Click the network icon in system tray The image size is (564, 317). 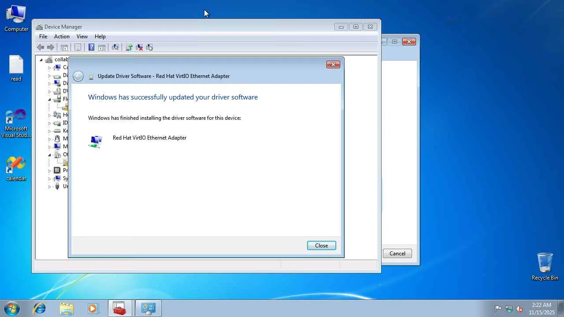point(509,309)
